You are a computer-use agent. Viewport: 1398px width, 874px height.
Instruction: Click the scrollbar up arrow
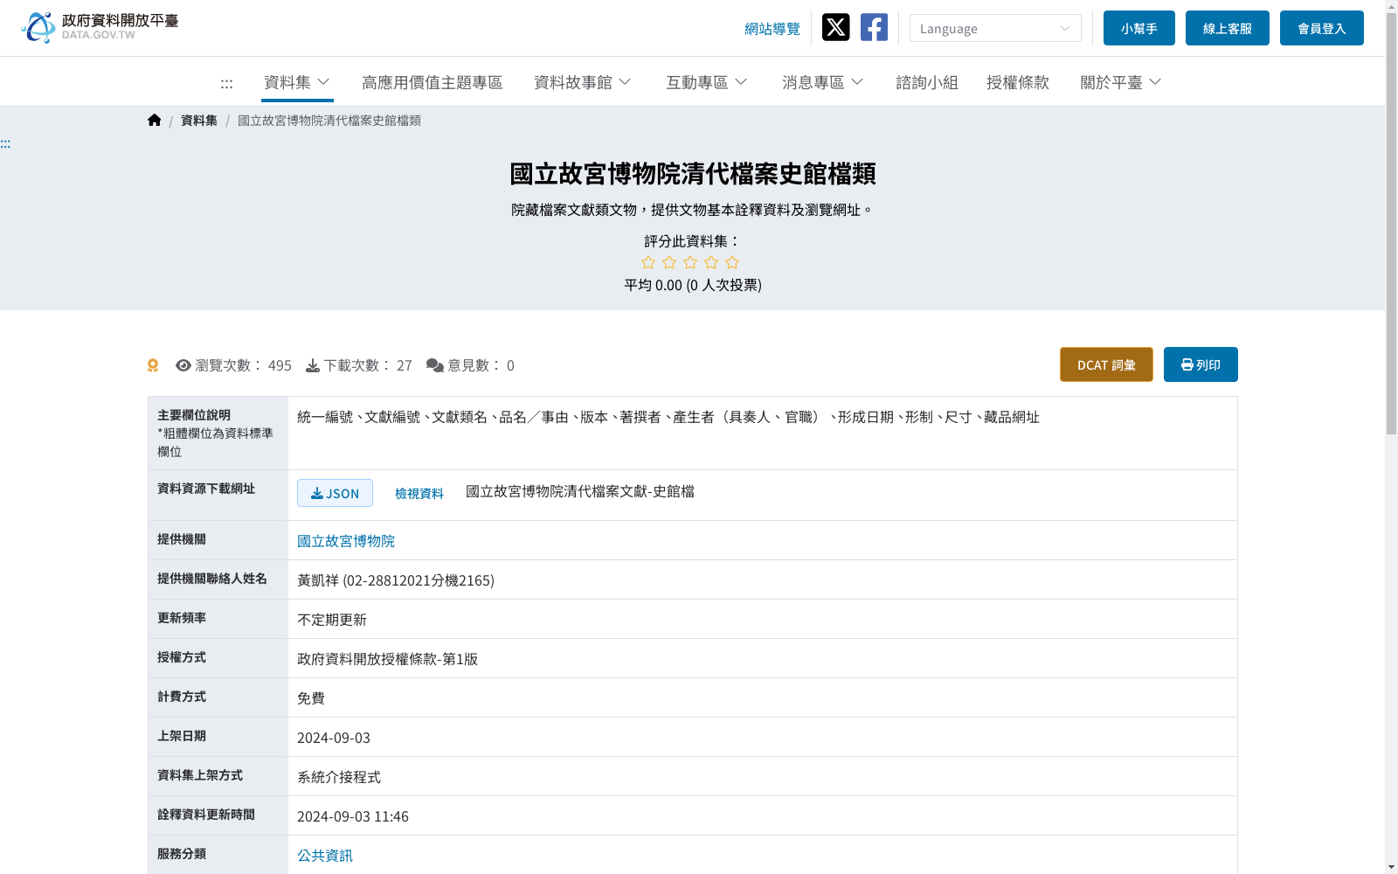[x=1391, y=6]
